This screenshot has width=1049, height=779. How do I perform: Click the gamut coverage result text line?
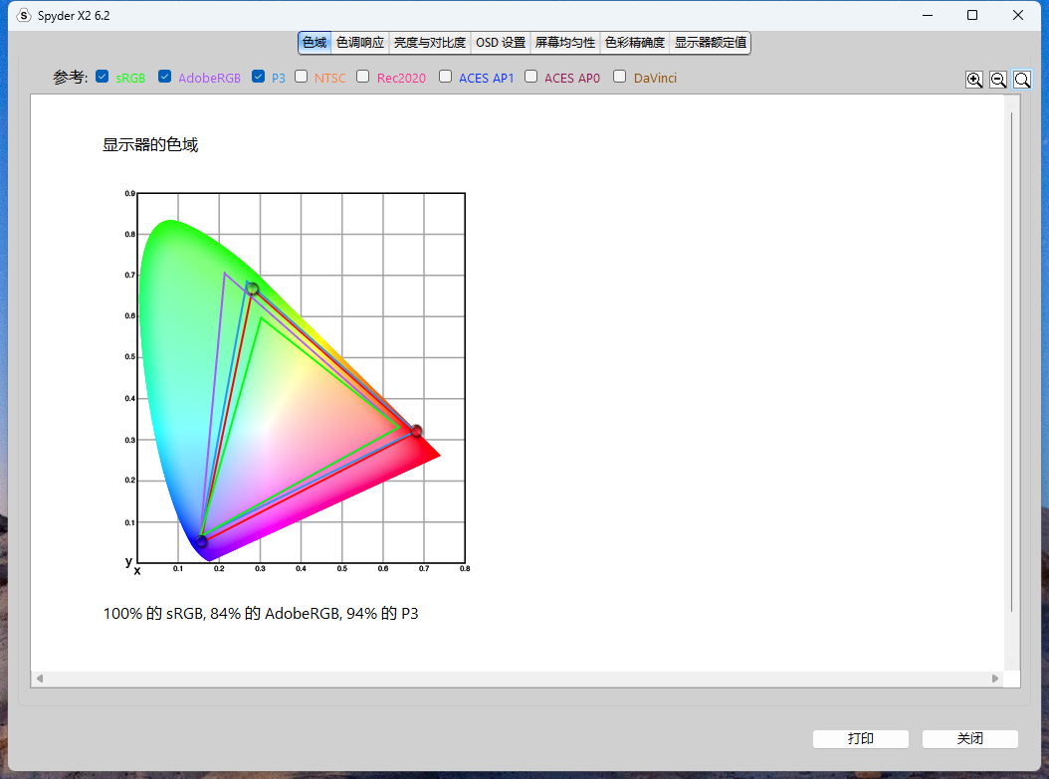point(261,614)
